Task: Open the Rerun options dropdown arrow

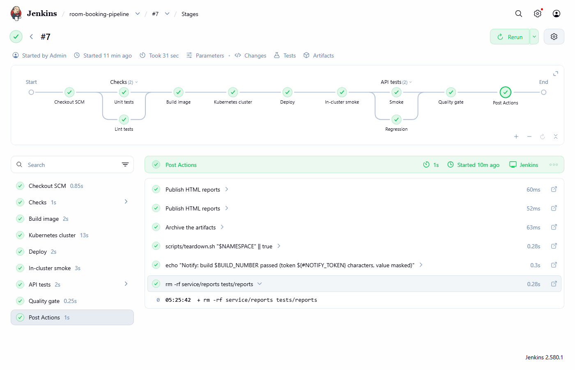Action: (x=534, y=37)
